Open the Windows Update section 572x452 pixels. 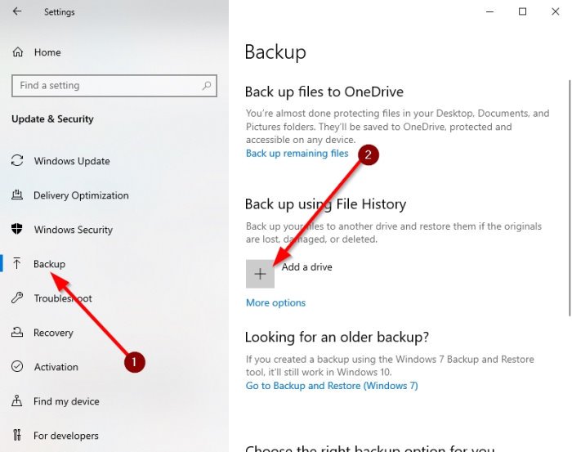click(72, 161)
